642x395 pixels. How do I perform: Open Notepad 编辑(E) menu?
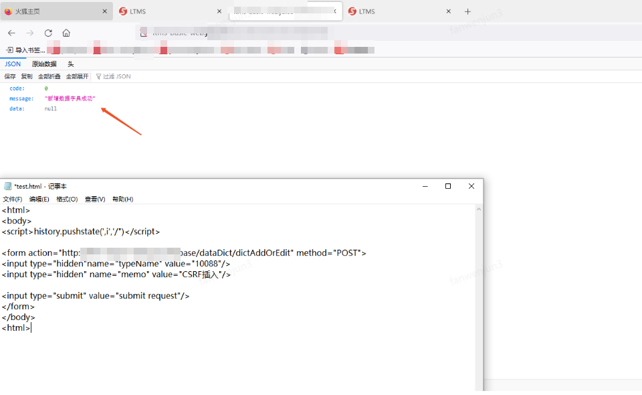39,200
